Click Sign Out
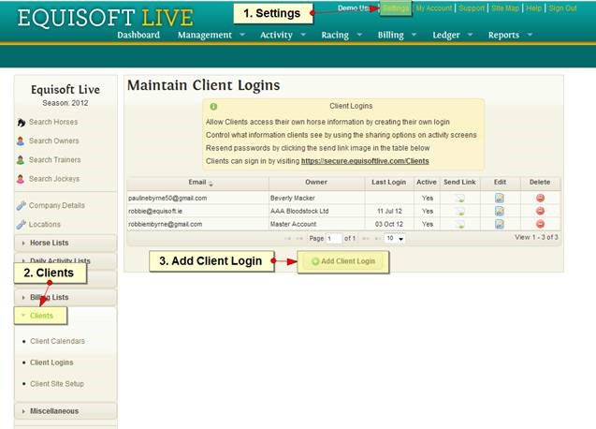The width and height of the screenshot is (596, 429). 562,8
